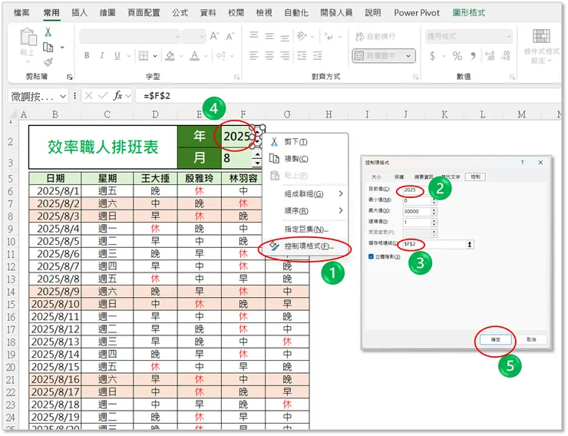Choose 複製 (Copy) in the context menu

click(305, 159)
